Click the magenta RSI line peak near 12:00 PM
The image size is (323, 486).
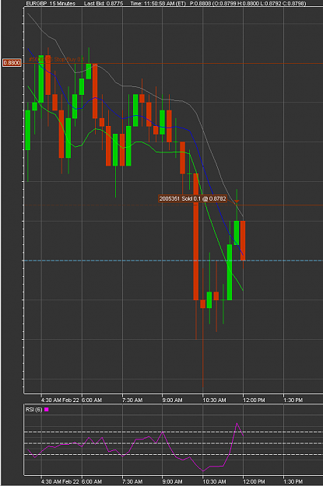pos(237,423)
